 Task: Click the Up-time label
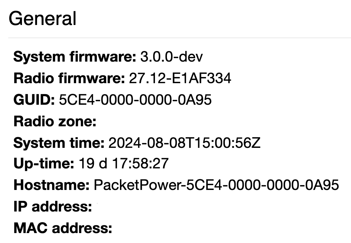(x=44, y=163)
